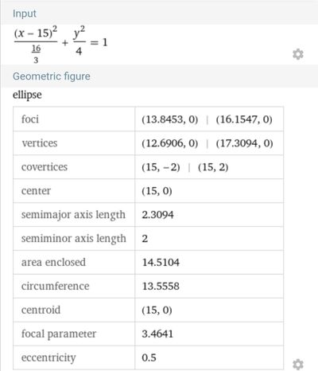
Task: Click the focal parameter value 3.4641
Action: point(157,334)
